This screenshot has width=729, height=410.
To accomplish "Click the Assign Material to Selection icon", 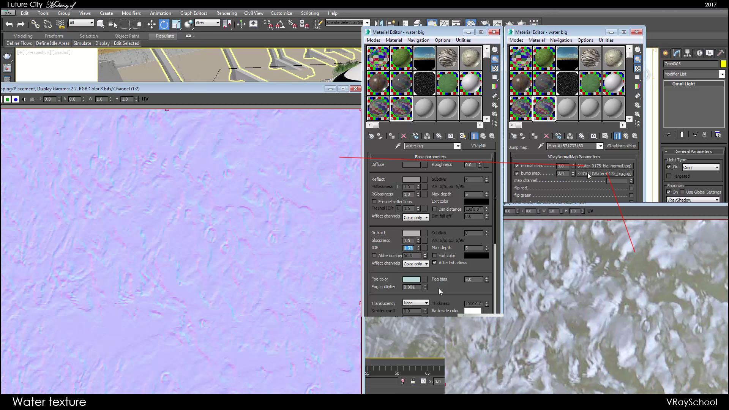I will pos(392,136).
